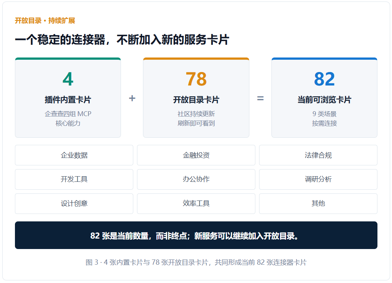Click the 开放目录 · 持续扩展 orange heading
The width and height of the screenshot is (392, 283).
[x=45, y=21]
